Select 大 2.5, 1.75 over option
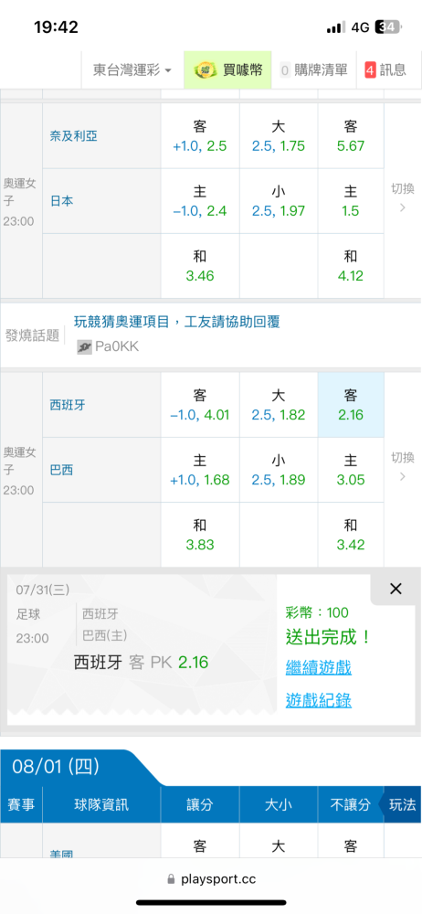 [x=278, y=136]
